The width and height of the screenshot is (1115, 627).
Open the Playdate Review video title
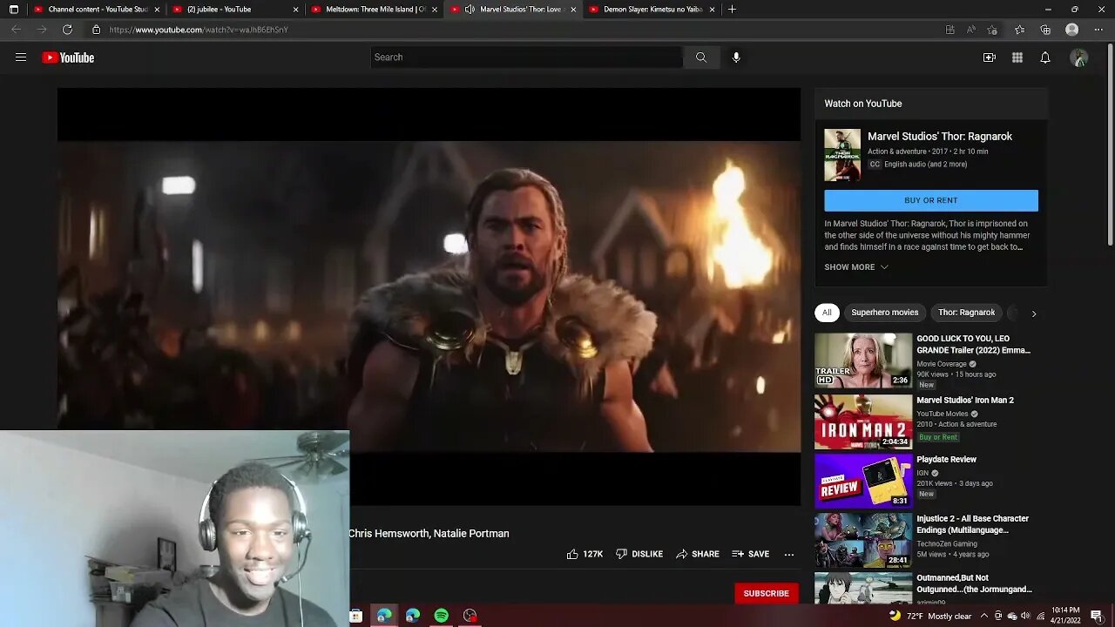tap(946, 460)
